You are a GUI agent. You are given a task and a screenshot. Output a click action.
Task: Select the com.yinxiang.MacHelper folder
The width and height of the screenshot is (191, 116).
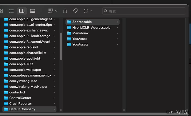29,87
